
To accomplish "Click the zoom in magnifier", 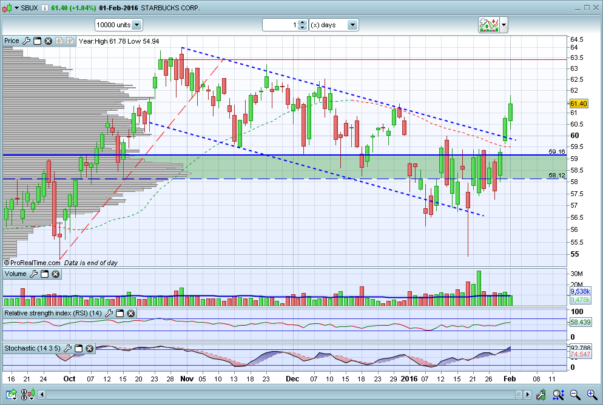I will 592,394.
